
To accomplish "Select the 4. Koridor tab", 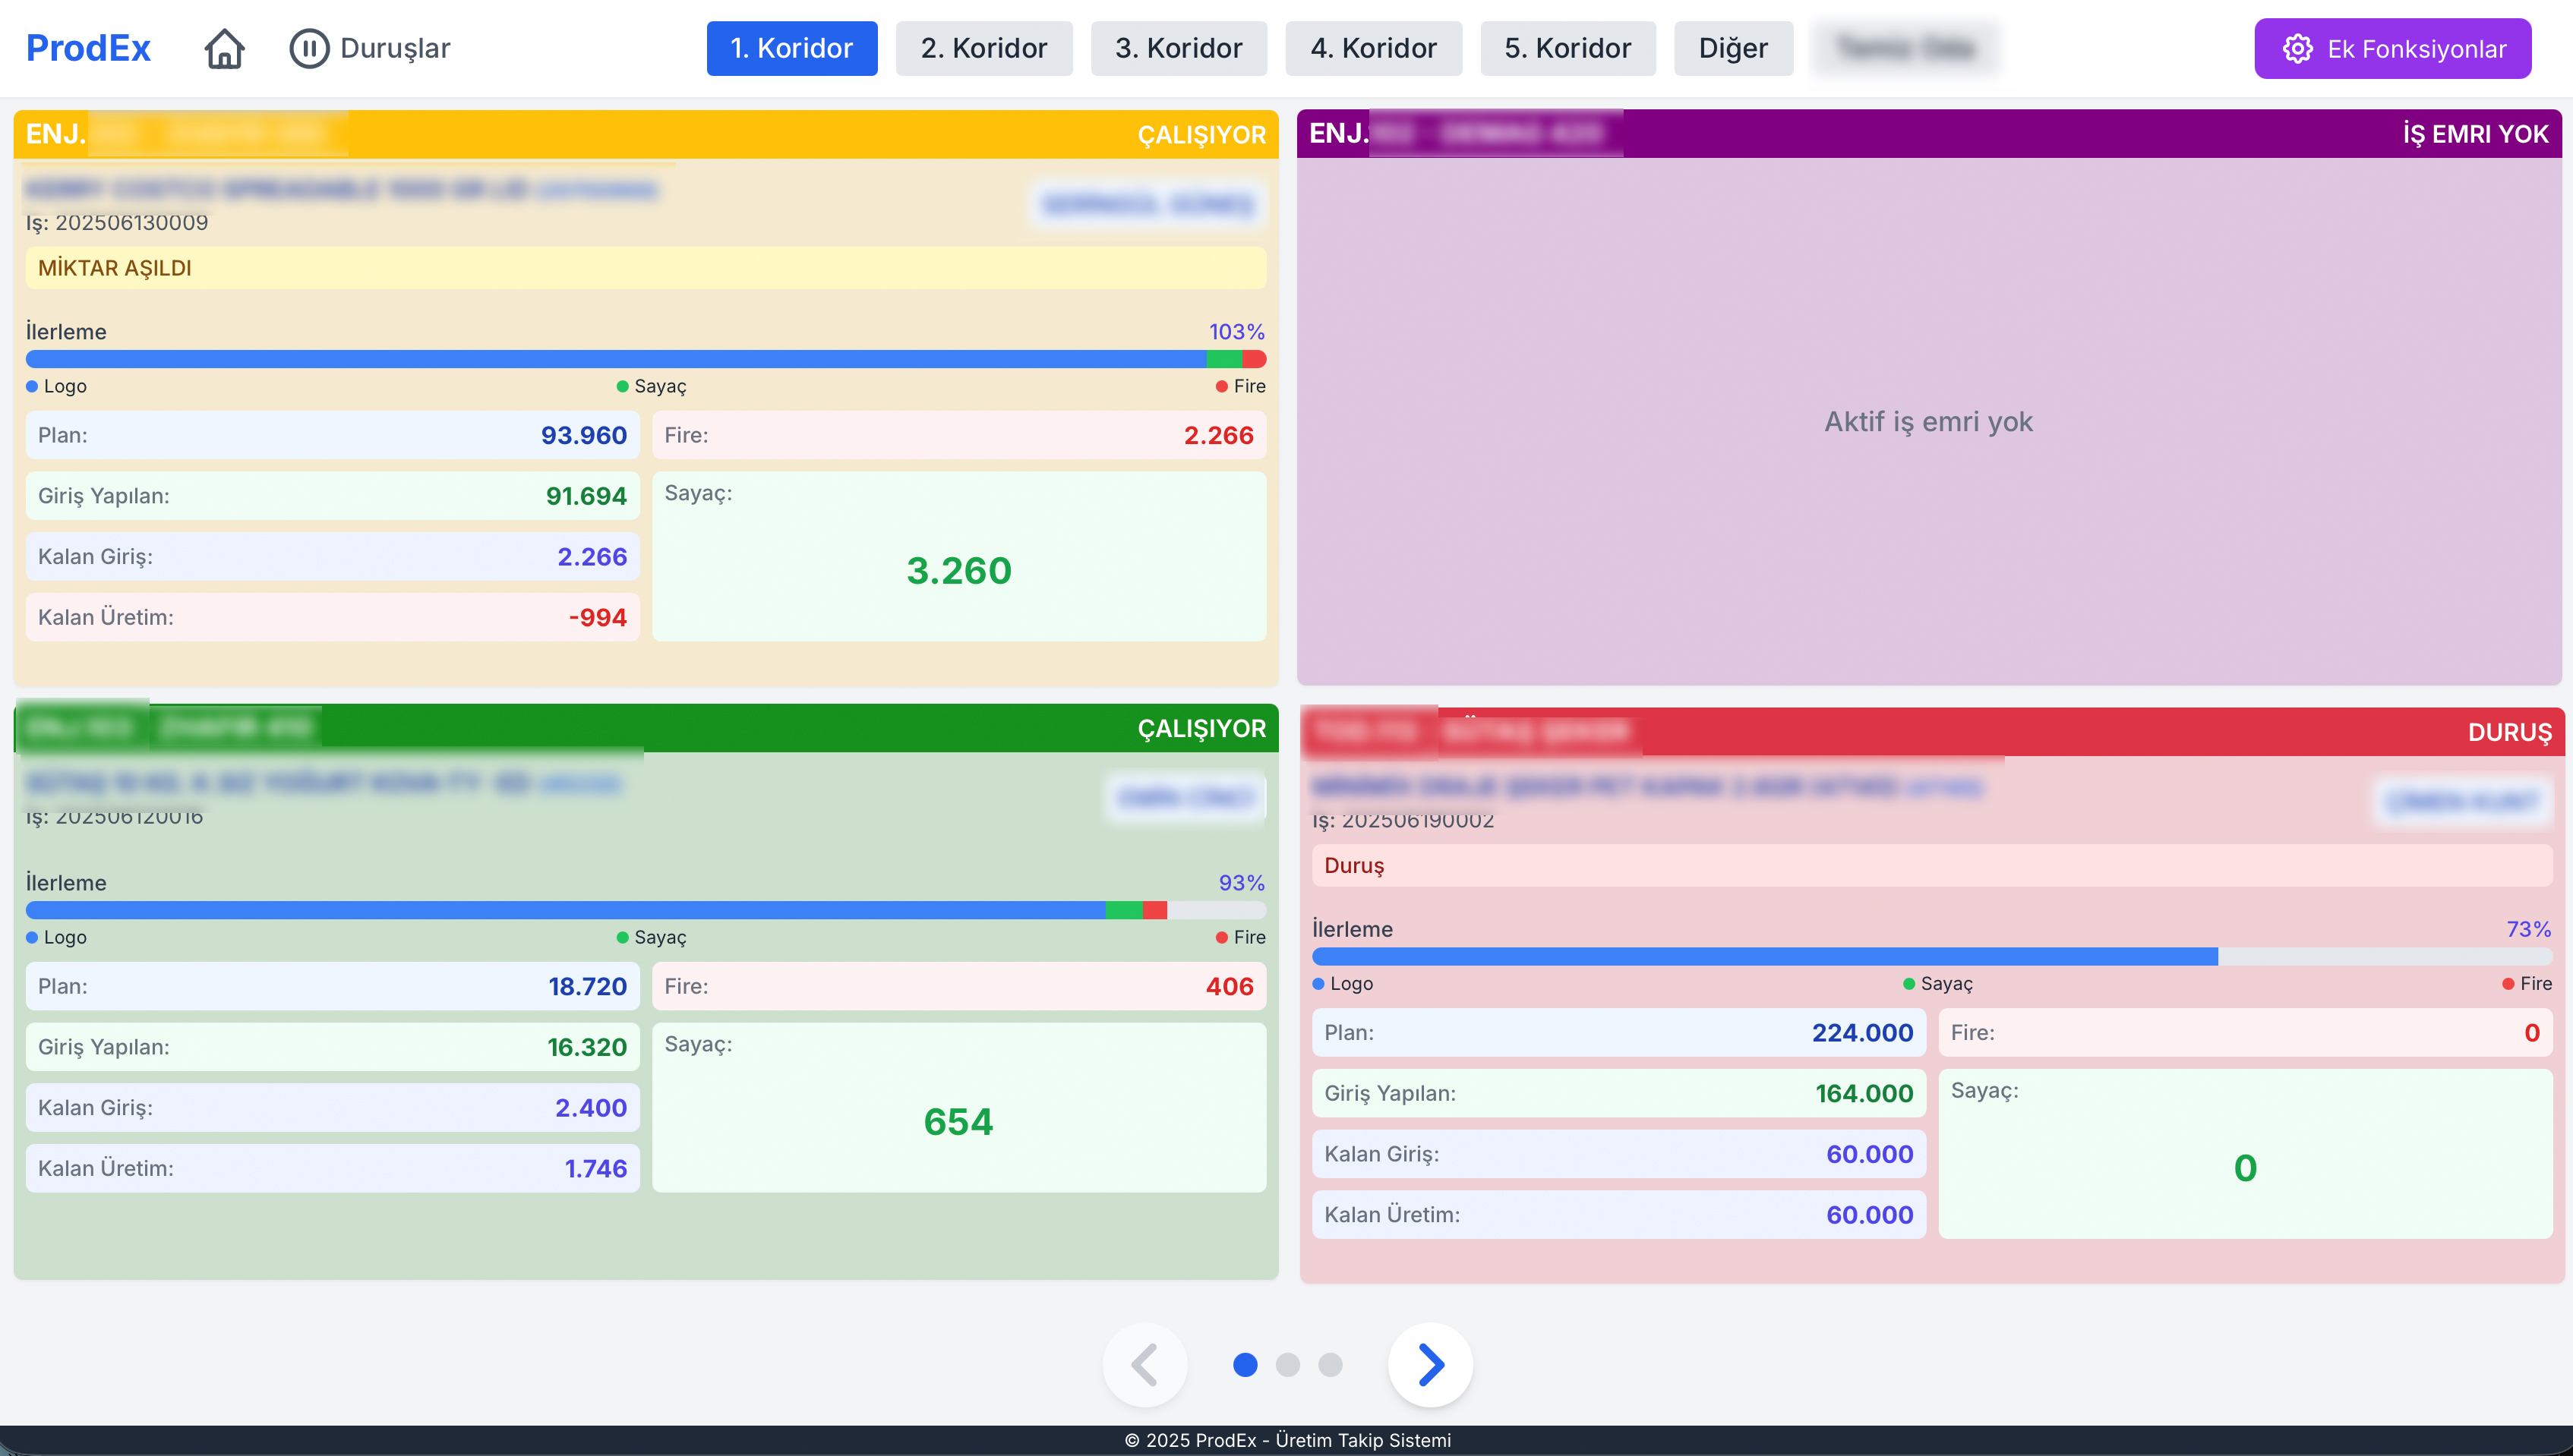I will (x=1374, y=47).
